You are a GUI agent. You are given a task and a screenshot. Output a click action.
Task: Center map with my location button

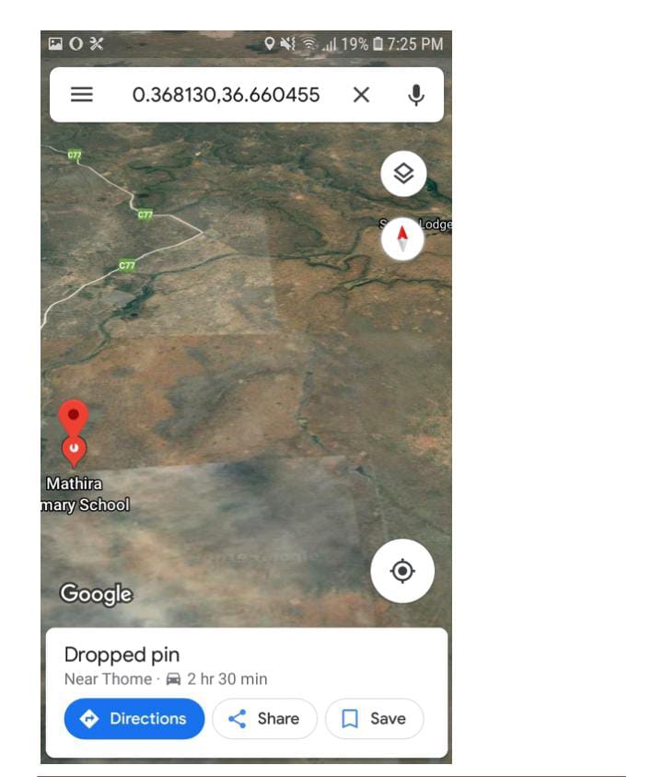click(x=402, y=571)
